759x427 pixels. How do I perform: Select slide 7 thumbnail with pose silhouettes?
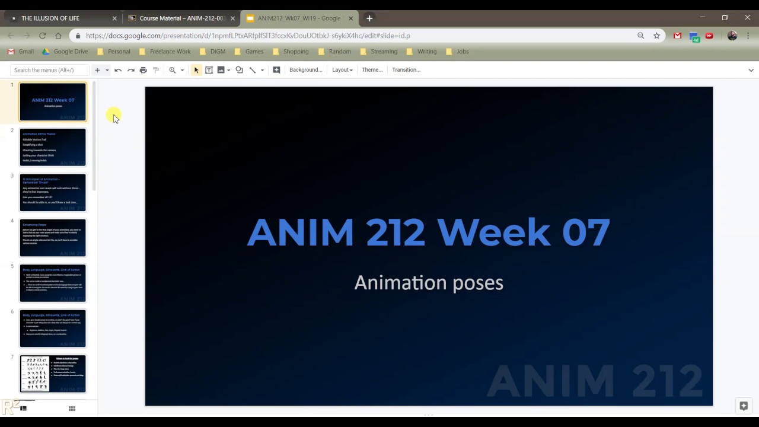coord(53,374)
